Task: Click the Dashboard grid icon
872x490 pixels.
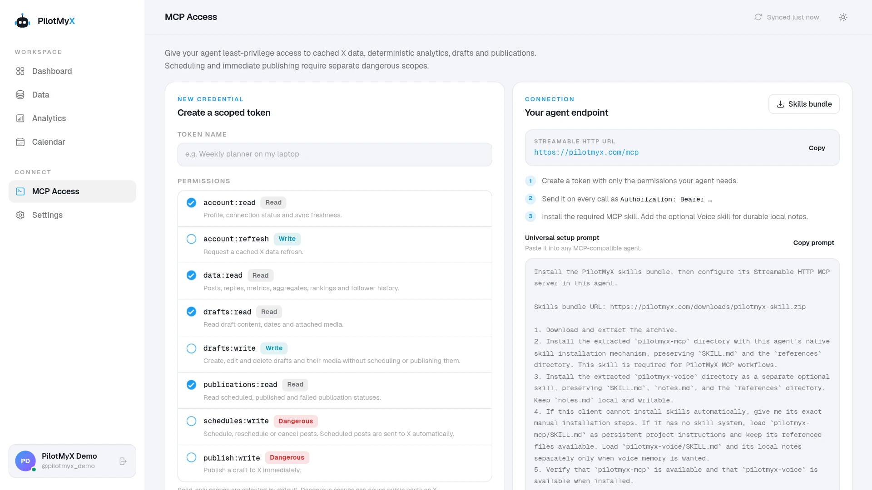Action: click(x=20, y=71)
